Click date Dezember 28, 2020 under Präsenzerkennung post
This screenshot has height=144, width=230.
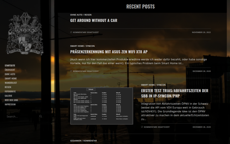click(x=202, y=71)
